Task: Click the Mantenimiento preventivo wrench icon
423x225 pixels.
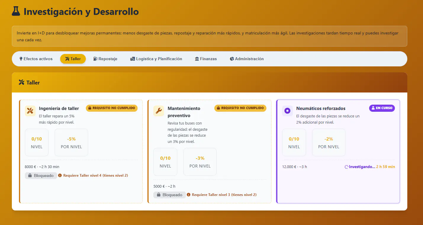Action: coord(159,111)
